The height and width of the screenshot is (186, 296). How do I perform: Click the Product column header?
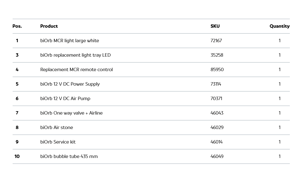coord(49,26)
